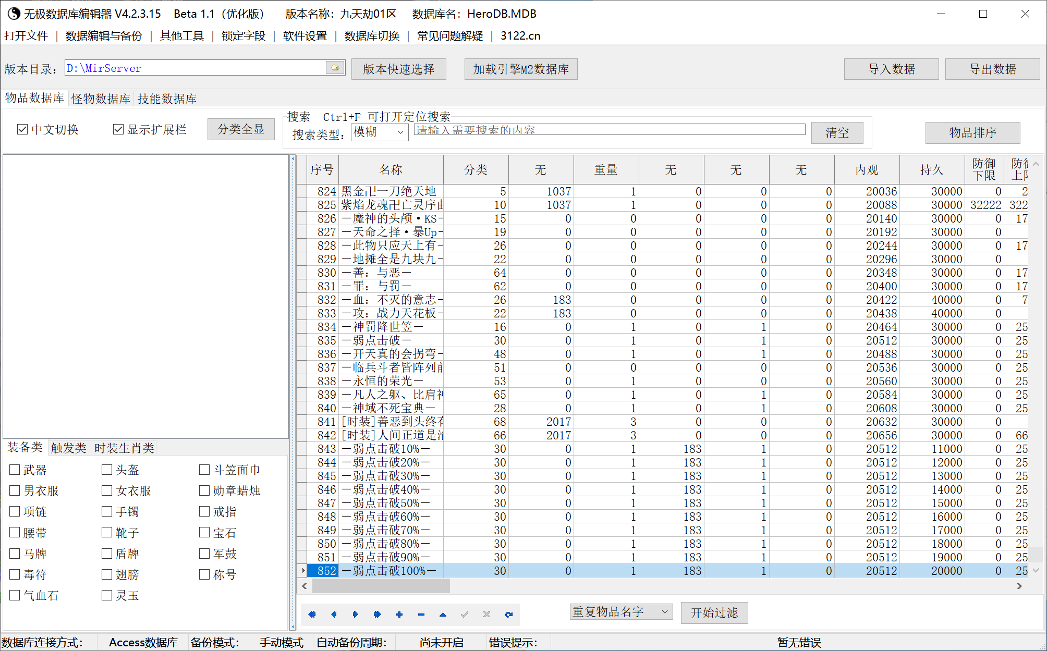This screenshot has height=651, width=1047.
Task: Click the vertical scrollbar down arrow
Action: point(1036,570)
